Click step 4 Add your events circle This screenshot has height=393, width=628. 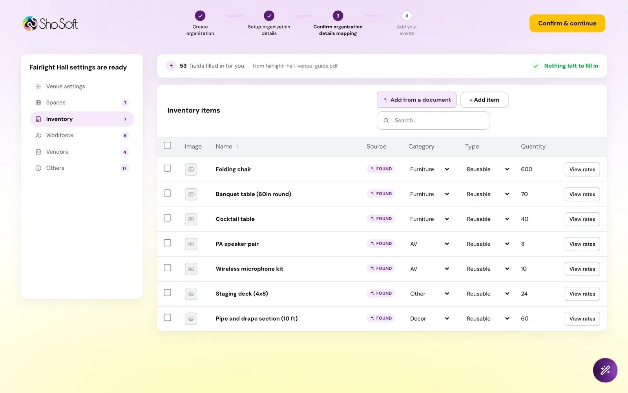coord(407,16)
